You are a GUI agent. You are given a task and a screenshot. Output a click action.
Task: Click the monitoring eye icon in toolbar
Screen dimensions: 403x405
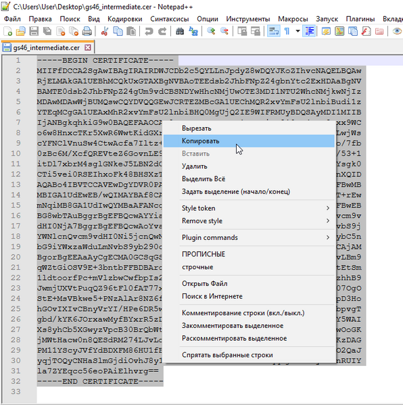(397, 32)
